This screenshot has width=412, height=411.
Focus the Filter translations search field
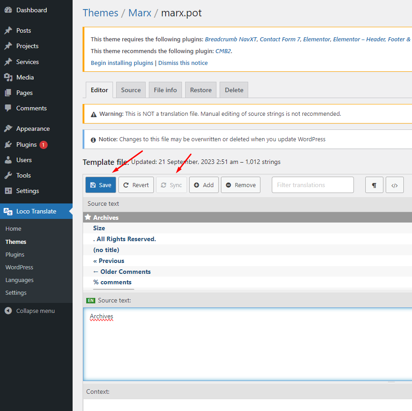pos(313,185)
